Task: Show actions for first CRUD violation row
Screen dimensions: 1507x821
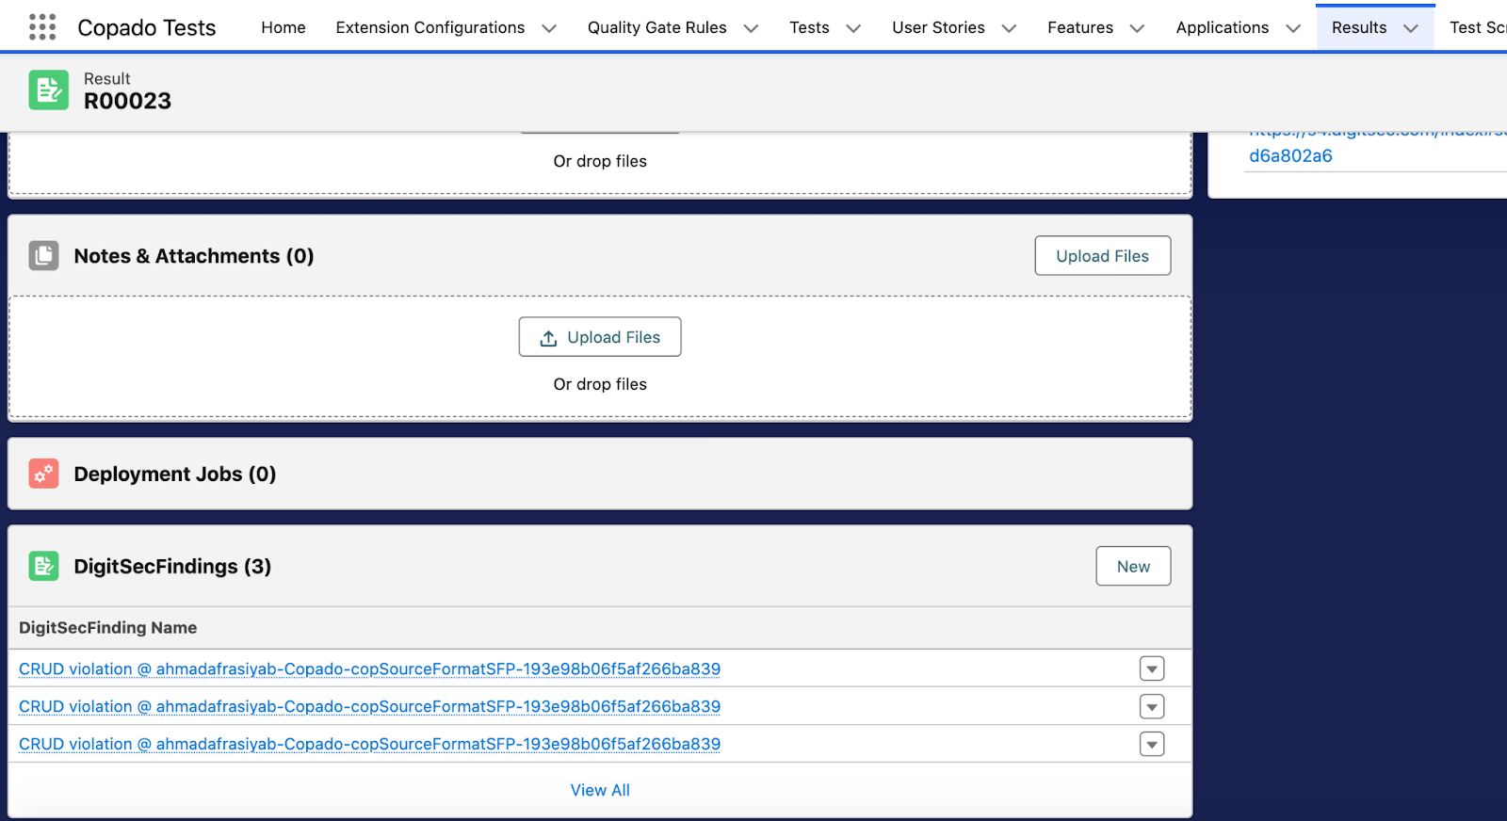Action: [1152, 668]
